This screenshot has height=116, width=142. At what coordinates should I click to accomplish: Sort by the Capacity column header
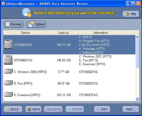coord(63,32)
